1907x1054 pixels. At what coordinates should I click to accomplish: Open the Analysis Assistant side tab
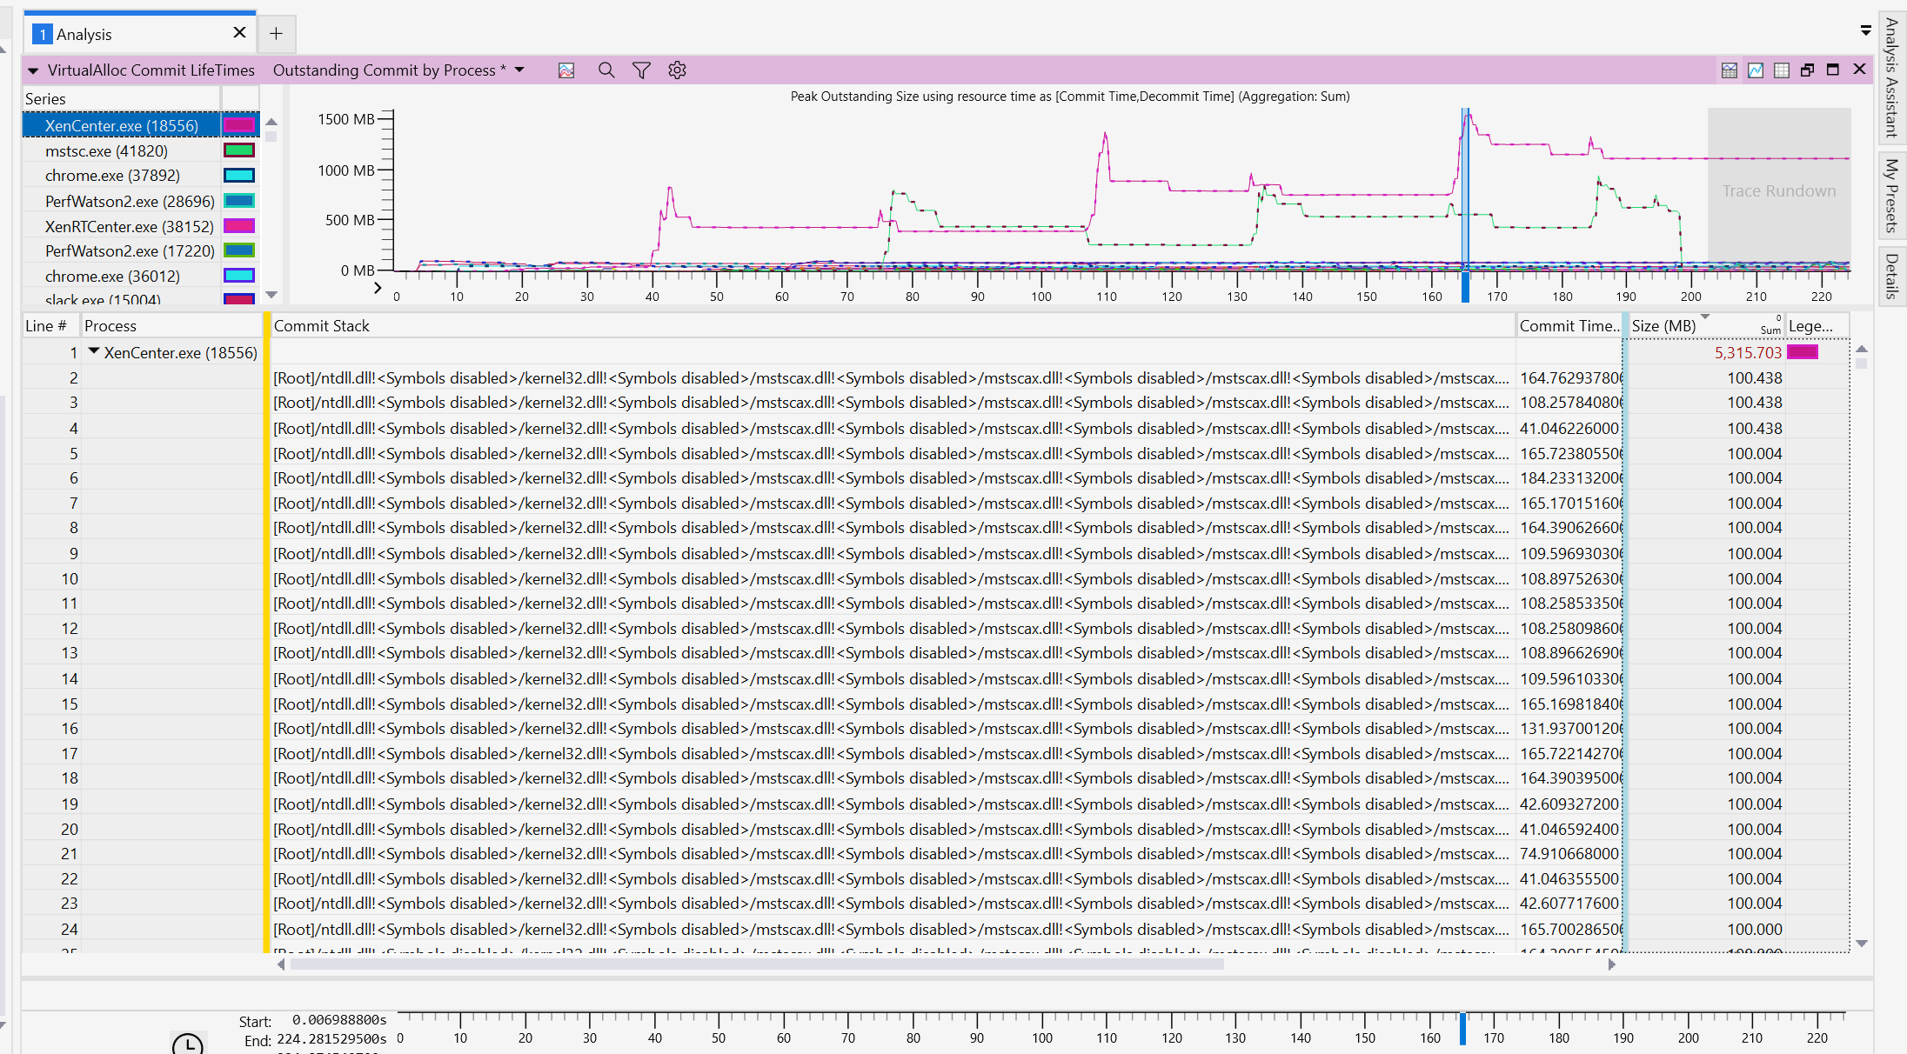(1892, 77)
